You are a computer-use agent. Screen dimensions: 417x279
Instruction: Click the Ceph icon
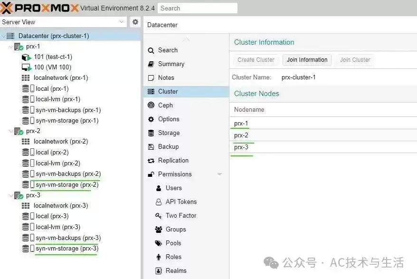tap(151, 105)
